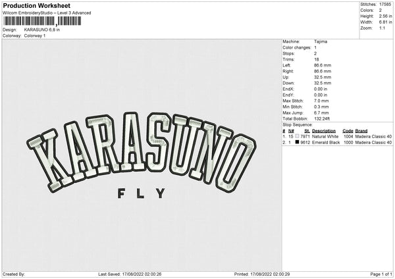Click the design name 'KARASUNO 6,8 in'
395x279 pixels.
click(x=42, y=30)
